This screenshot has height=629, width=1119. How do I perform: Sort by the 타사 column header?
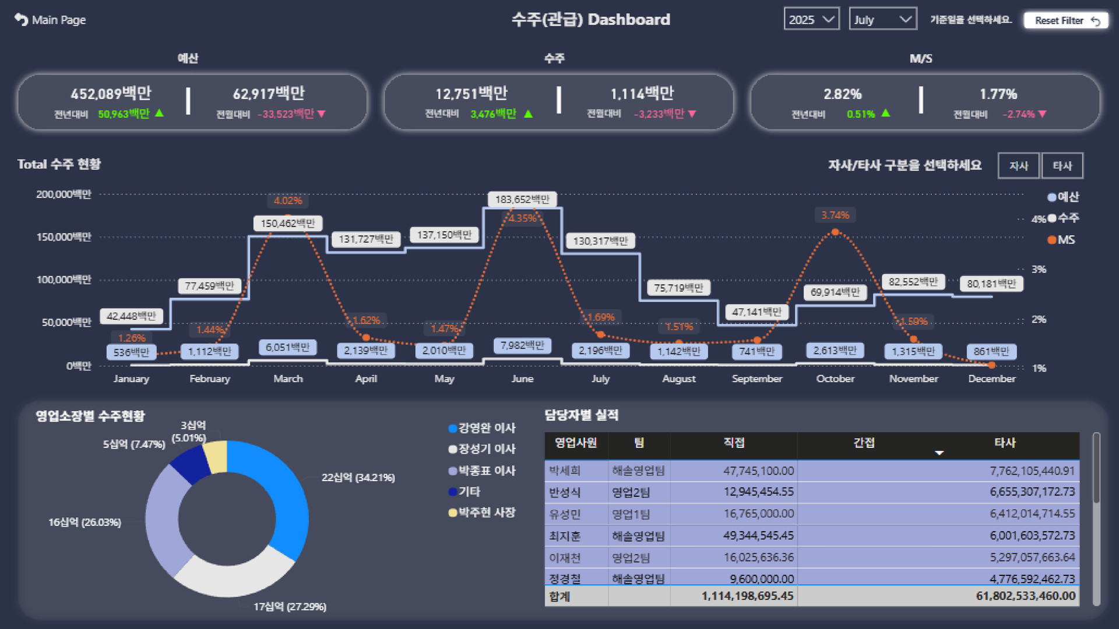pos(1005,443)
